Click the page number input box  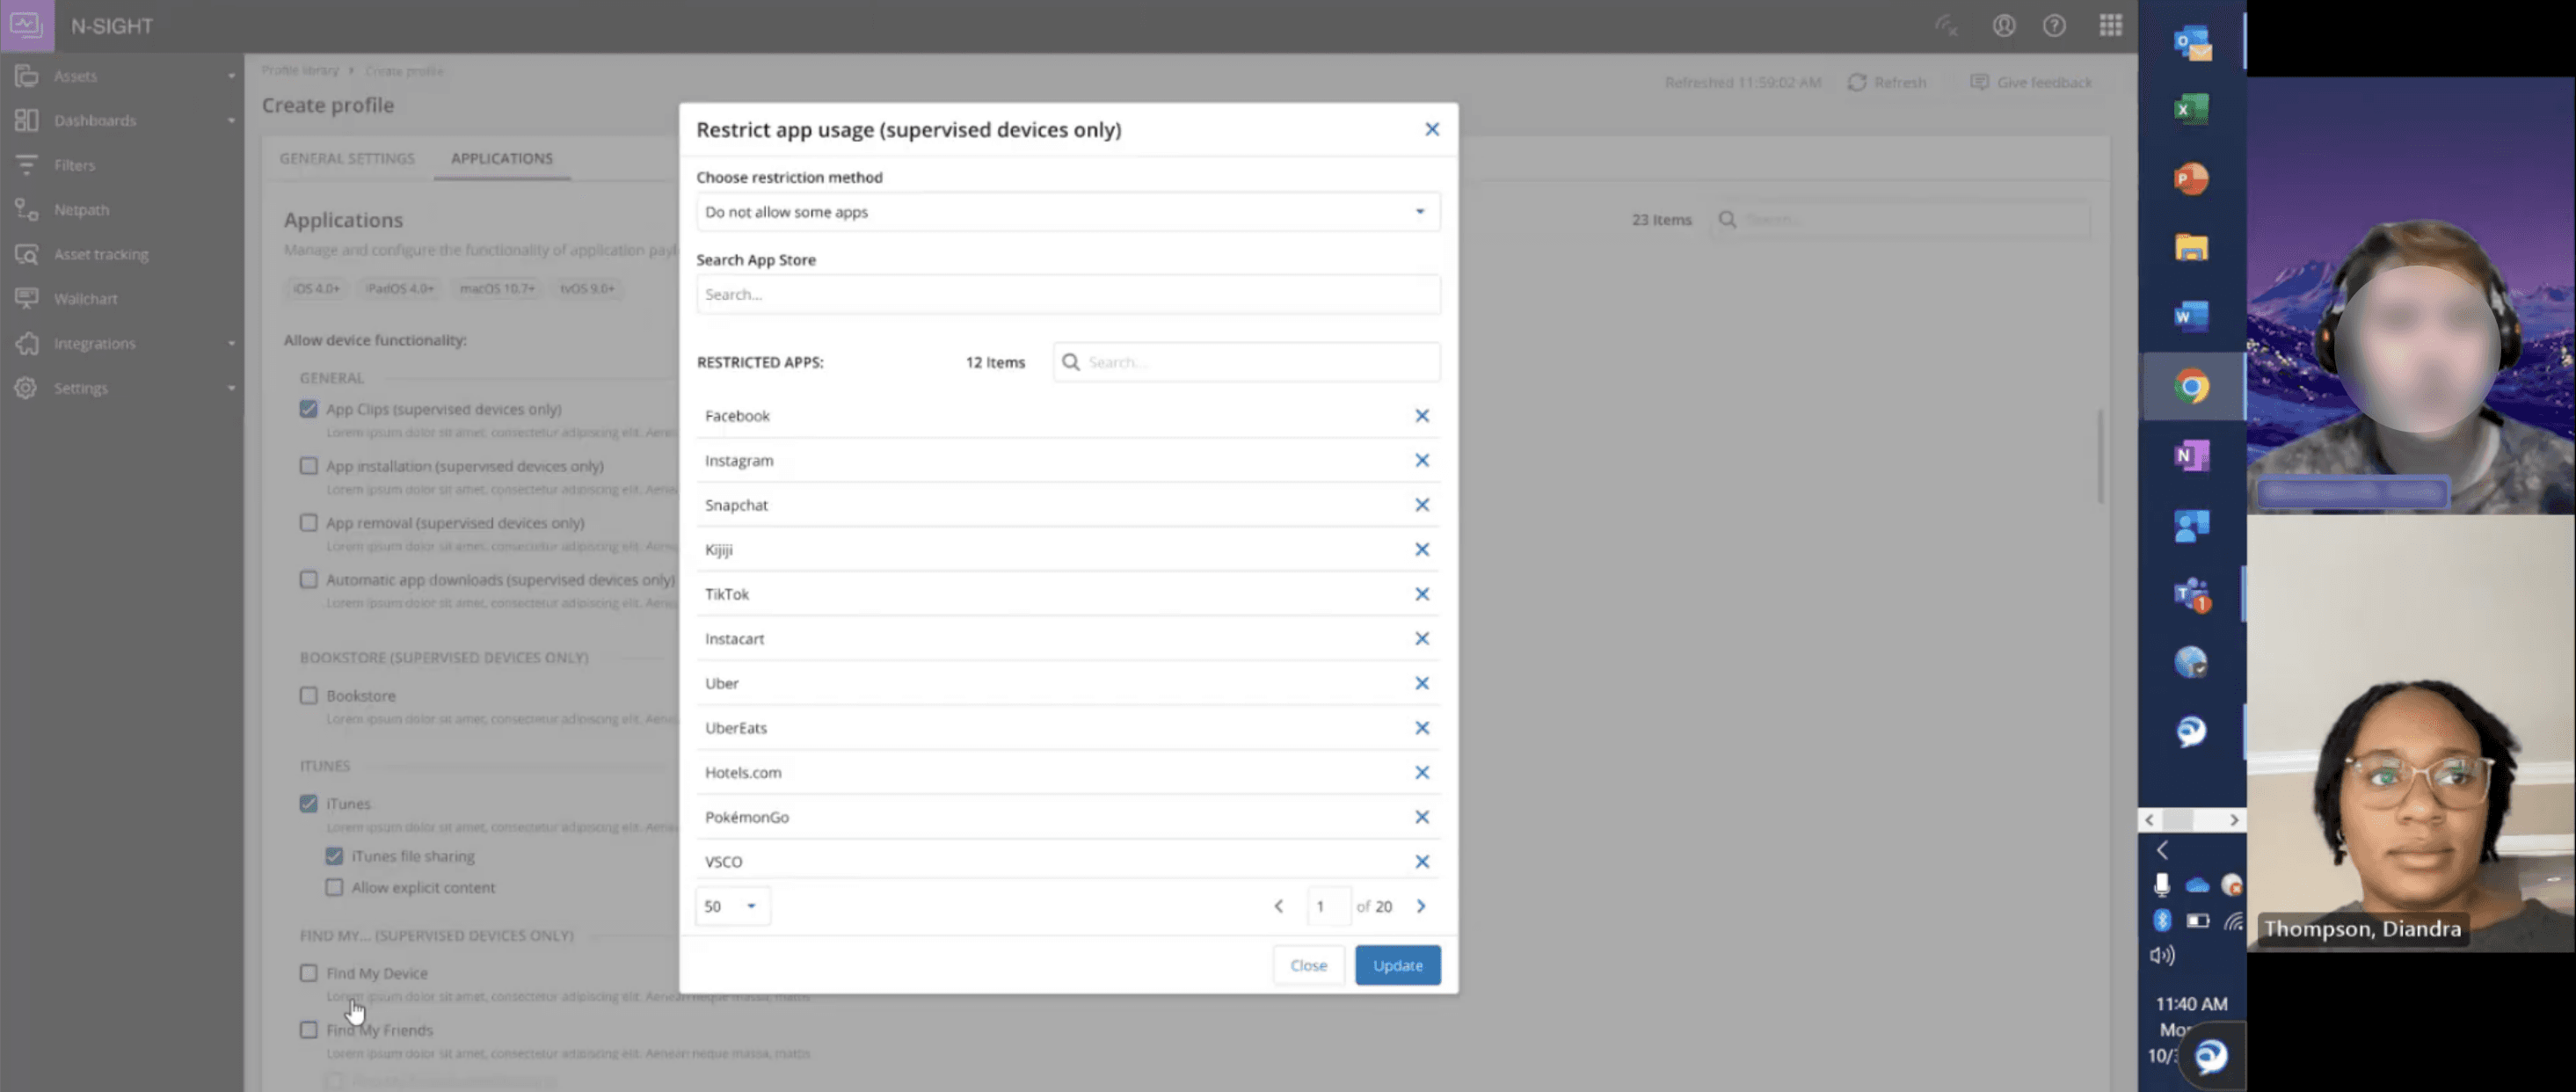(1329, 906)
